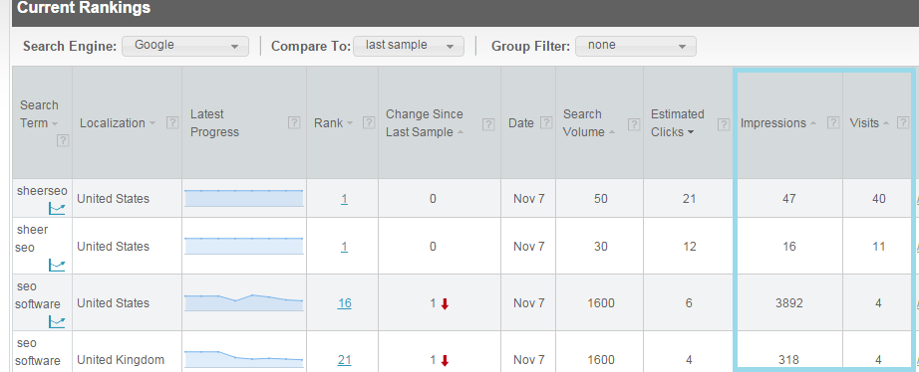The height and width of the screenshot is (372, 919).
Task: Click help icon for Latest Progress column
Action: click(x=294, y=122)
